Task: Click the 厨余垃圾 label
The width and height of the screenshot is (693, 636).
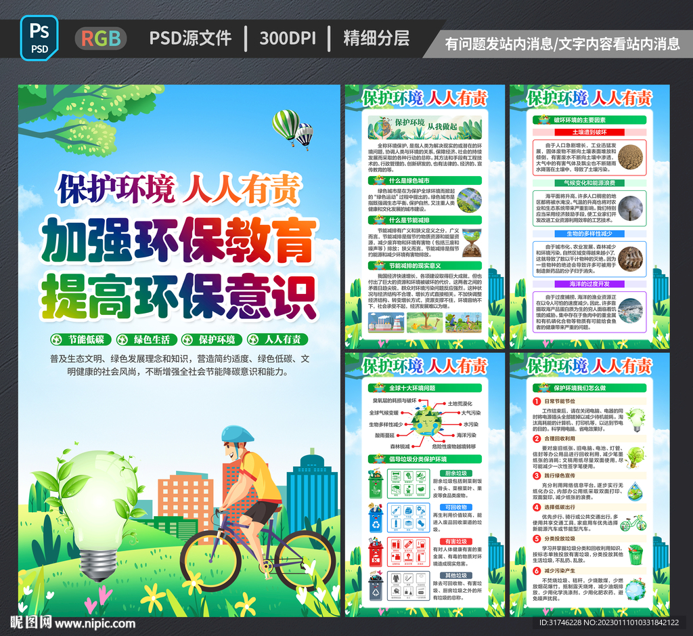Action: point(456,473)
